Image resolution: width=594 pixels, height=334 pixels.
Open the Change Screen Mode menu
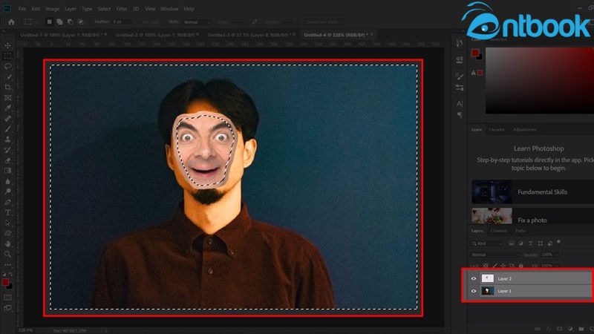tap(7, 308)
